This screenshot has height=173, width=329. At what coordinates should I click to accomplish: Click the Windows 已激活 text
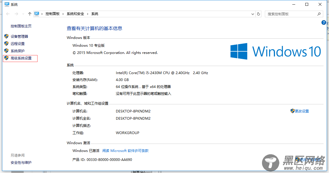coord(86,151)
